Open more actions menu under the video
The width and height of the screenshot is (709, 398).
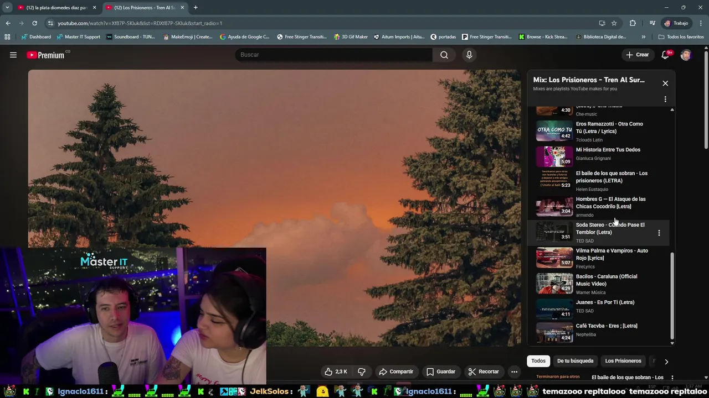(x=514, y=371)
